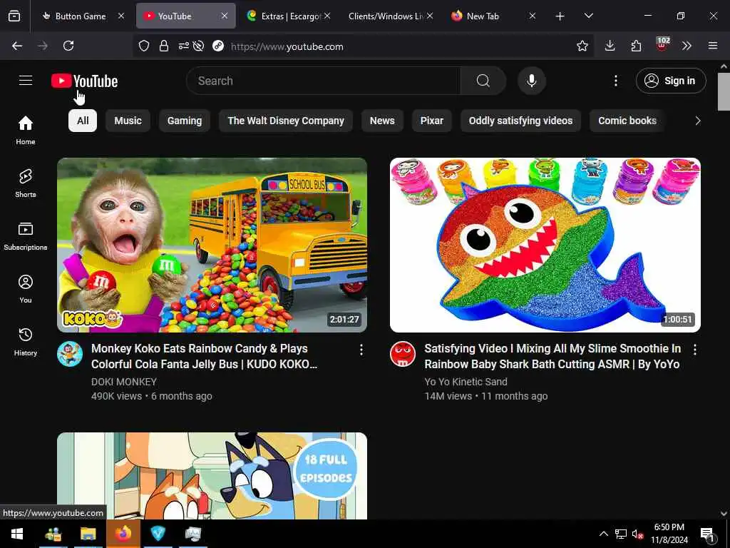Open the YouTube guide hamburger menu
Viewport: 730px width, 548px height.
(26, 81)
